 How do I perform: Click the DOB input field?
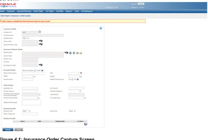point(74,73)
